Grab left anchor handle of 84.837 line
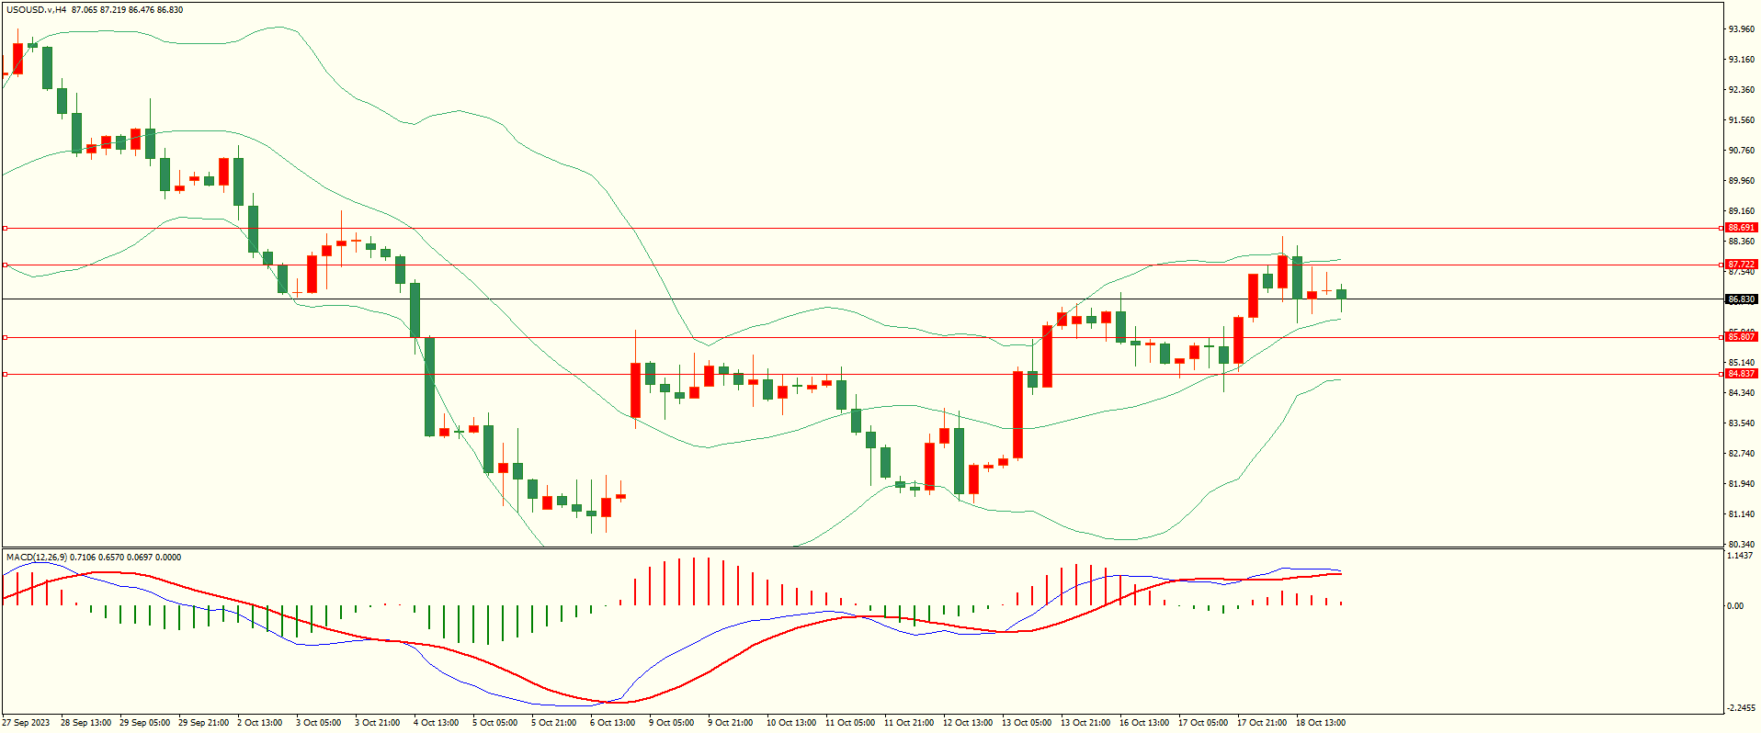 5,374
